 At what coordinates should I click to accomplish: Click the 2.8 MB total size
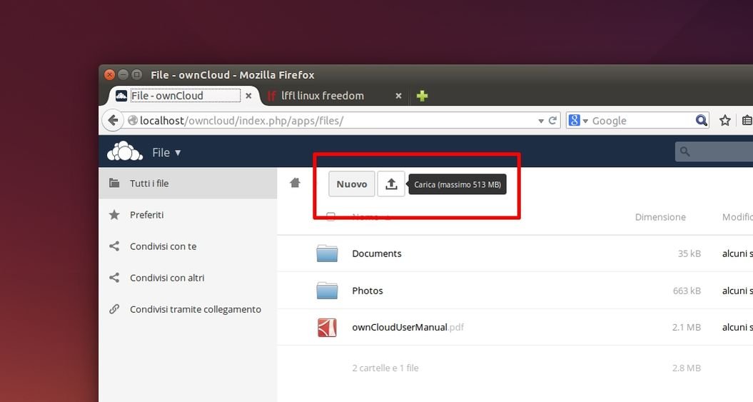tap(686, 368)
